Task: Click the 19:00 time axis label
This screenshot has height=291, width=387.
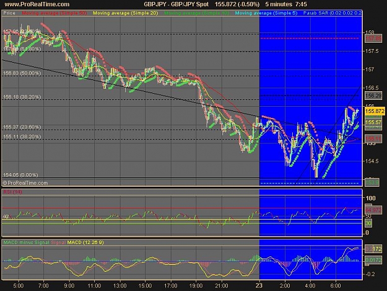Action: coord(196,286)
